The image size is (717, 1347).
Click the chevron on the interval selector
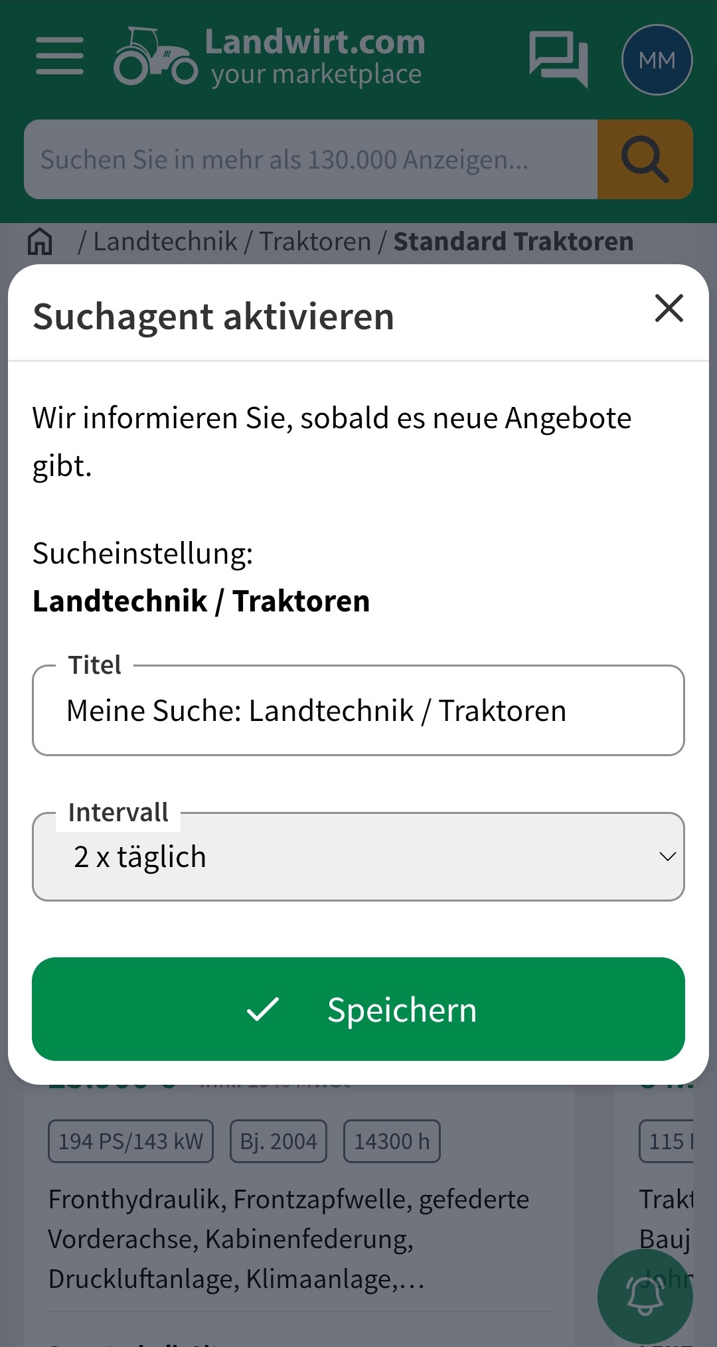[669, 858]
